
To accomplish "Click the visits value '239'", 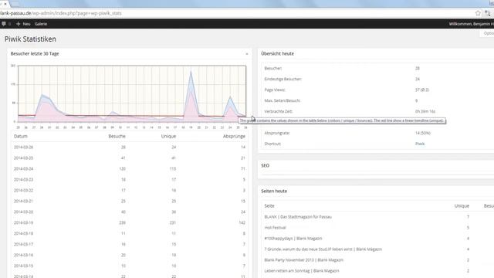I will click(122, 222).
